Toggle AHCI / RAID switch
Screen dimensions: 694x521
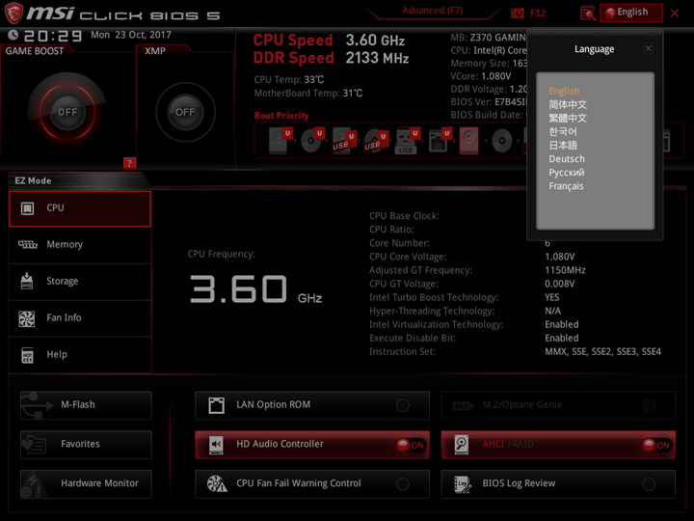[656, 445]
